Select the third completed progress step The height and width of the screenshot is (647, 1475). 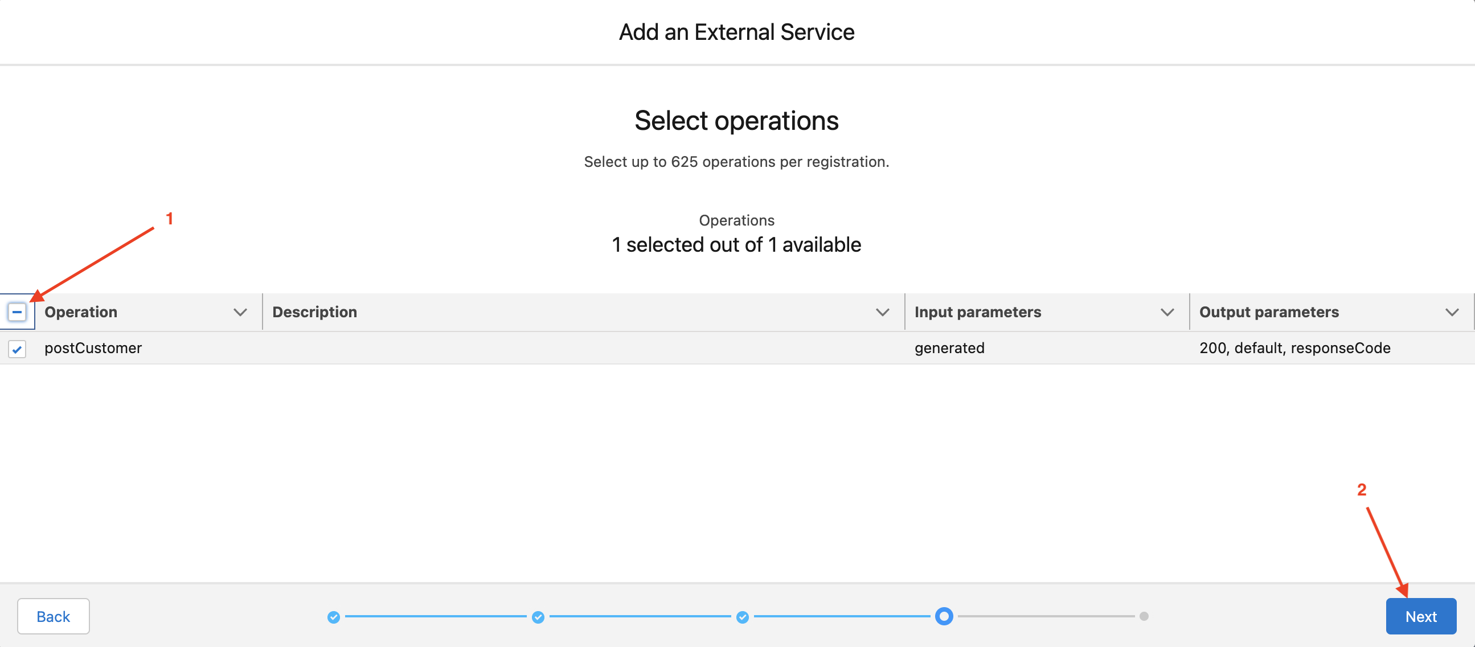click(743, 617)
